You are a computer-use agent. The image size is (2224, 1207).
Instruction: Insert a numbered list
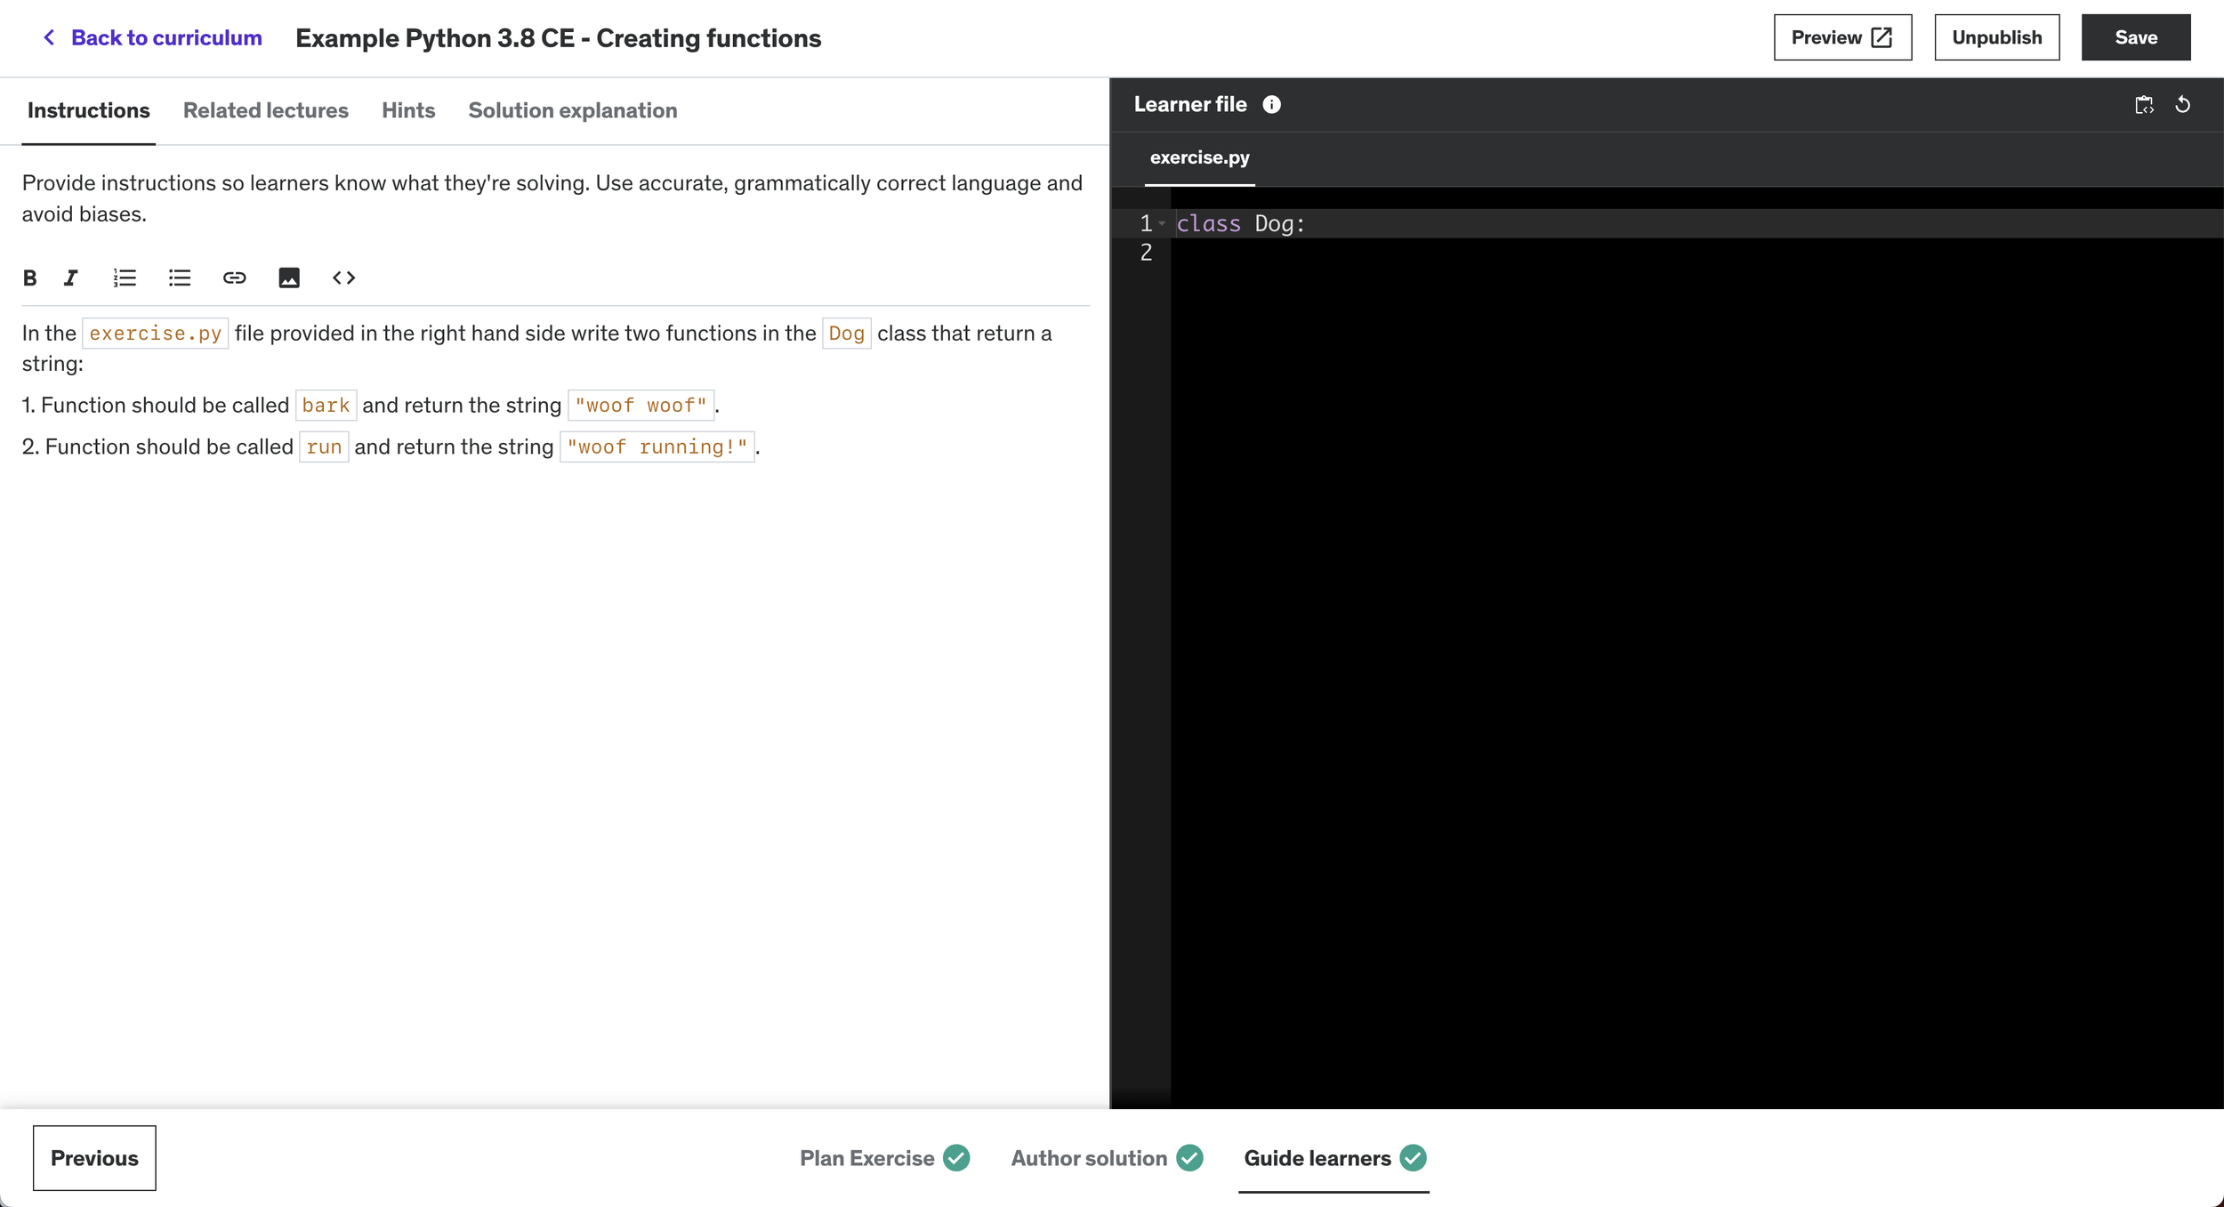(125, 278)
